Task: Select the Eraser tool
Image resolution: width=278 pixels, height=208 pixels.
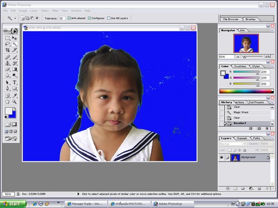Action: click(7, 69)
